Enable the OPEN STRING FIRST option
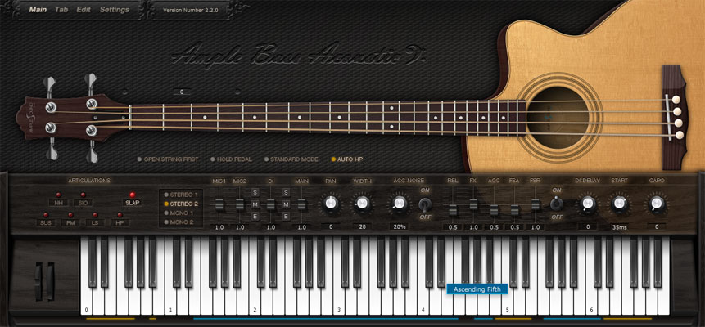The width and height of the screenshot is (705, 327). pyautogui.click(x=168, y=159)
